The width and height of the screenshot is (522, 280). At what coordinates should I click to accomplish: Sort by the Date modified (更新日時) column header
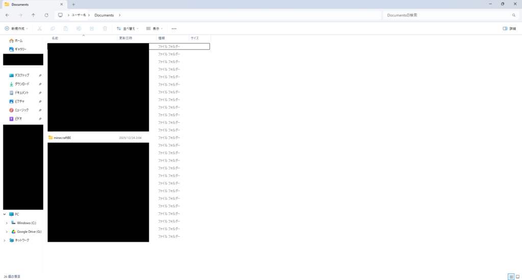125,38
